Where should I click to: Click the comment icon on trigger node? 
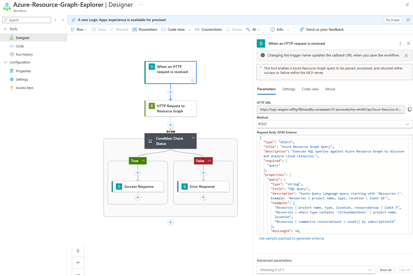(x=192, y=80)
